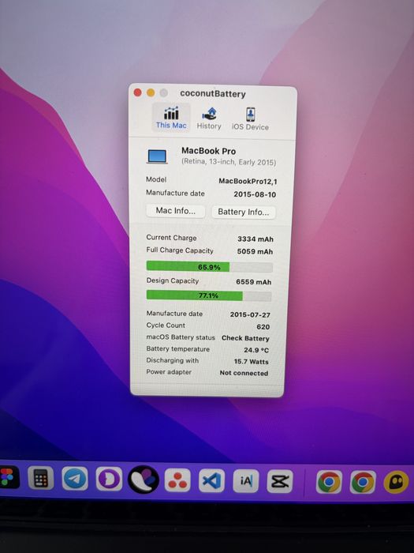414x553 pixels.
Task: Click the Battery Info... button
Action: coord(243,212)
